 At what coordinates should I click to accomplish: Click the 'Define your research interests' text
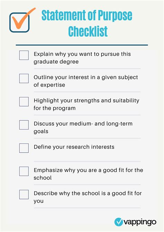pos(74,147)
